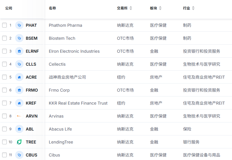Screen dimensions: 232x160
Task: Click the name Arvinas
Action: pos(56,116)
